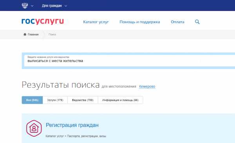235x143 pixels.
Task: Click the house-with-person registration icon
Action: pyautogui.click(x=34, y=129)
